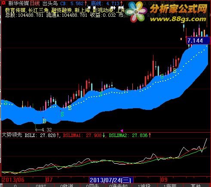Click the magenta triangle marker above indicator pane
The height and width of the screenshot is (187, 211).
[x=122, y=131]
